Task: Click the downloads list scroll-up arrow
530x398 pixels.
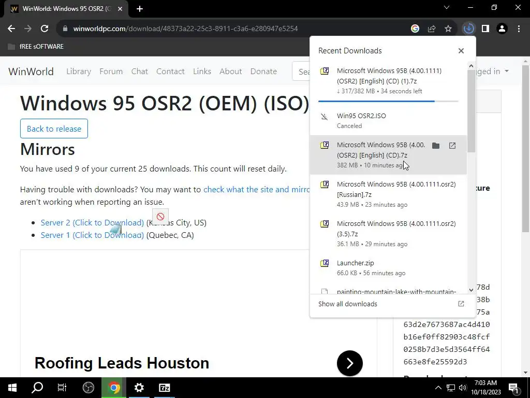Action: click(471, 66)
